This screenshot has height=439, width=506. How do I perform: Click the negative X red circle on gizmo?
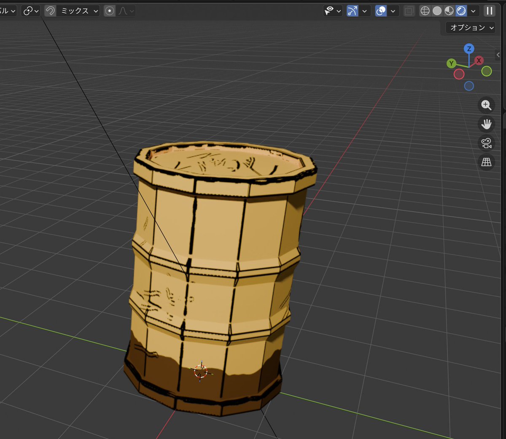(x=459, y=74)
